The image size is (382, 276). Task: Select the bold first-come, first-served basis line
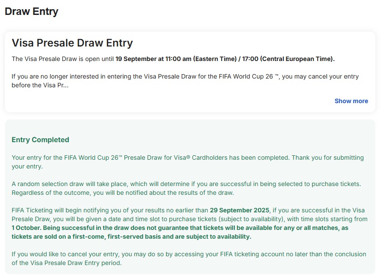[131, 237]
